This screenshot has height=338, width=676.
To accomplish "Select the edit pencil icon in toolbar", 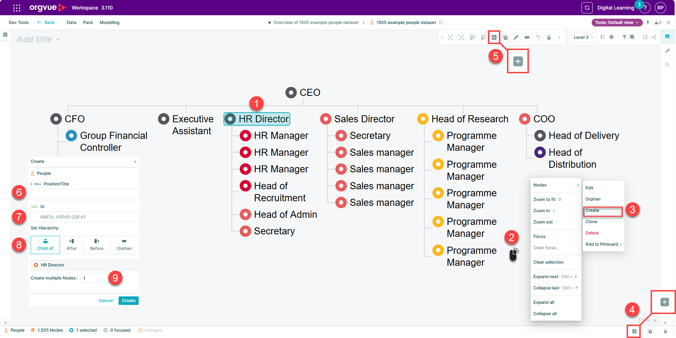I will (x=516, y=37).
